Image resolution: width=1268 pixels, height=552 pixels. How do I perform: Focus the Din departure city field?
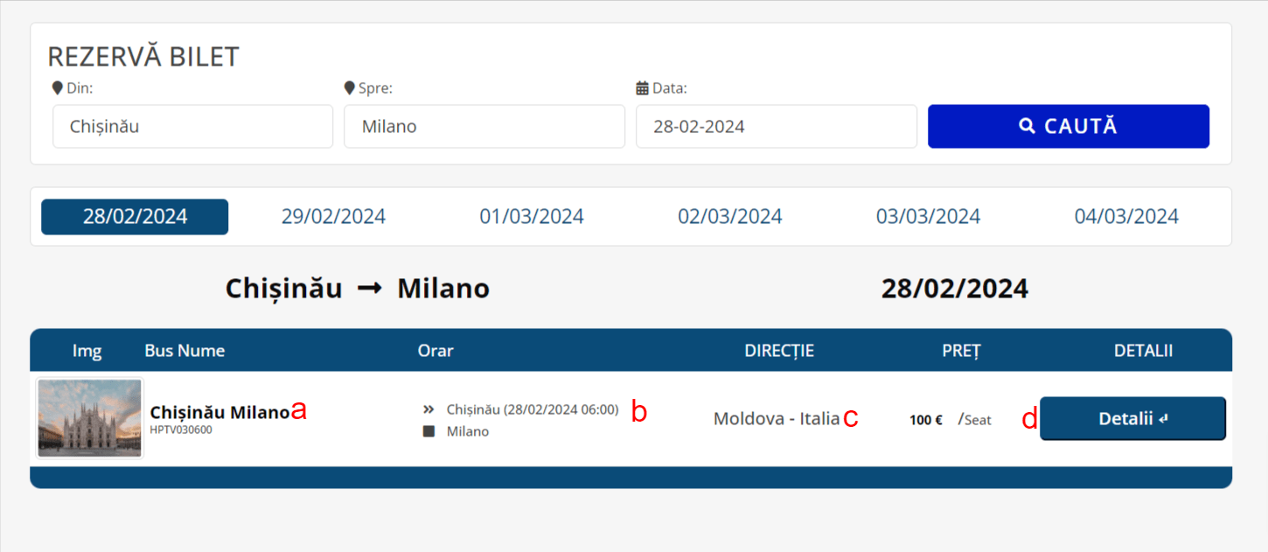pos(192,127)
